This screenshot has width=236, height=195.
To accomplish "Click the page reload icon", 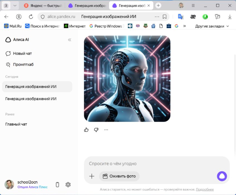I will click(31, 17).
